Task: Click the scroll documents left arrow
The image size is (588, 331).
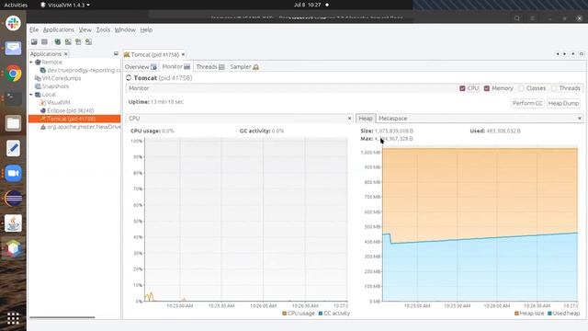Action: (x=558, y=54)
